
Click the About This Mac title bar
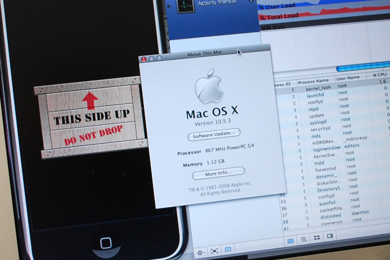(205, 53)
